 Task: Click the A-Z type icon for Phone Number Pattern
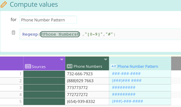[x=113, y=66]
